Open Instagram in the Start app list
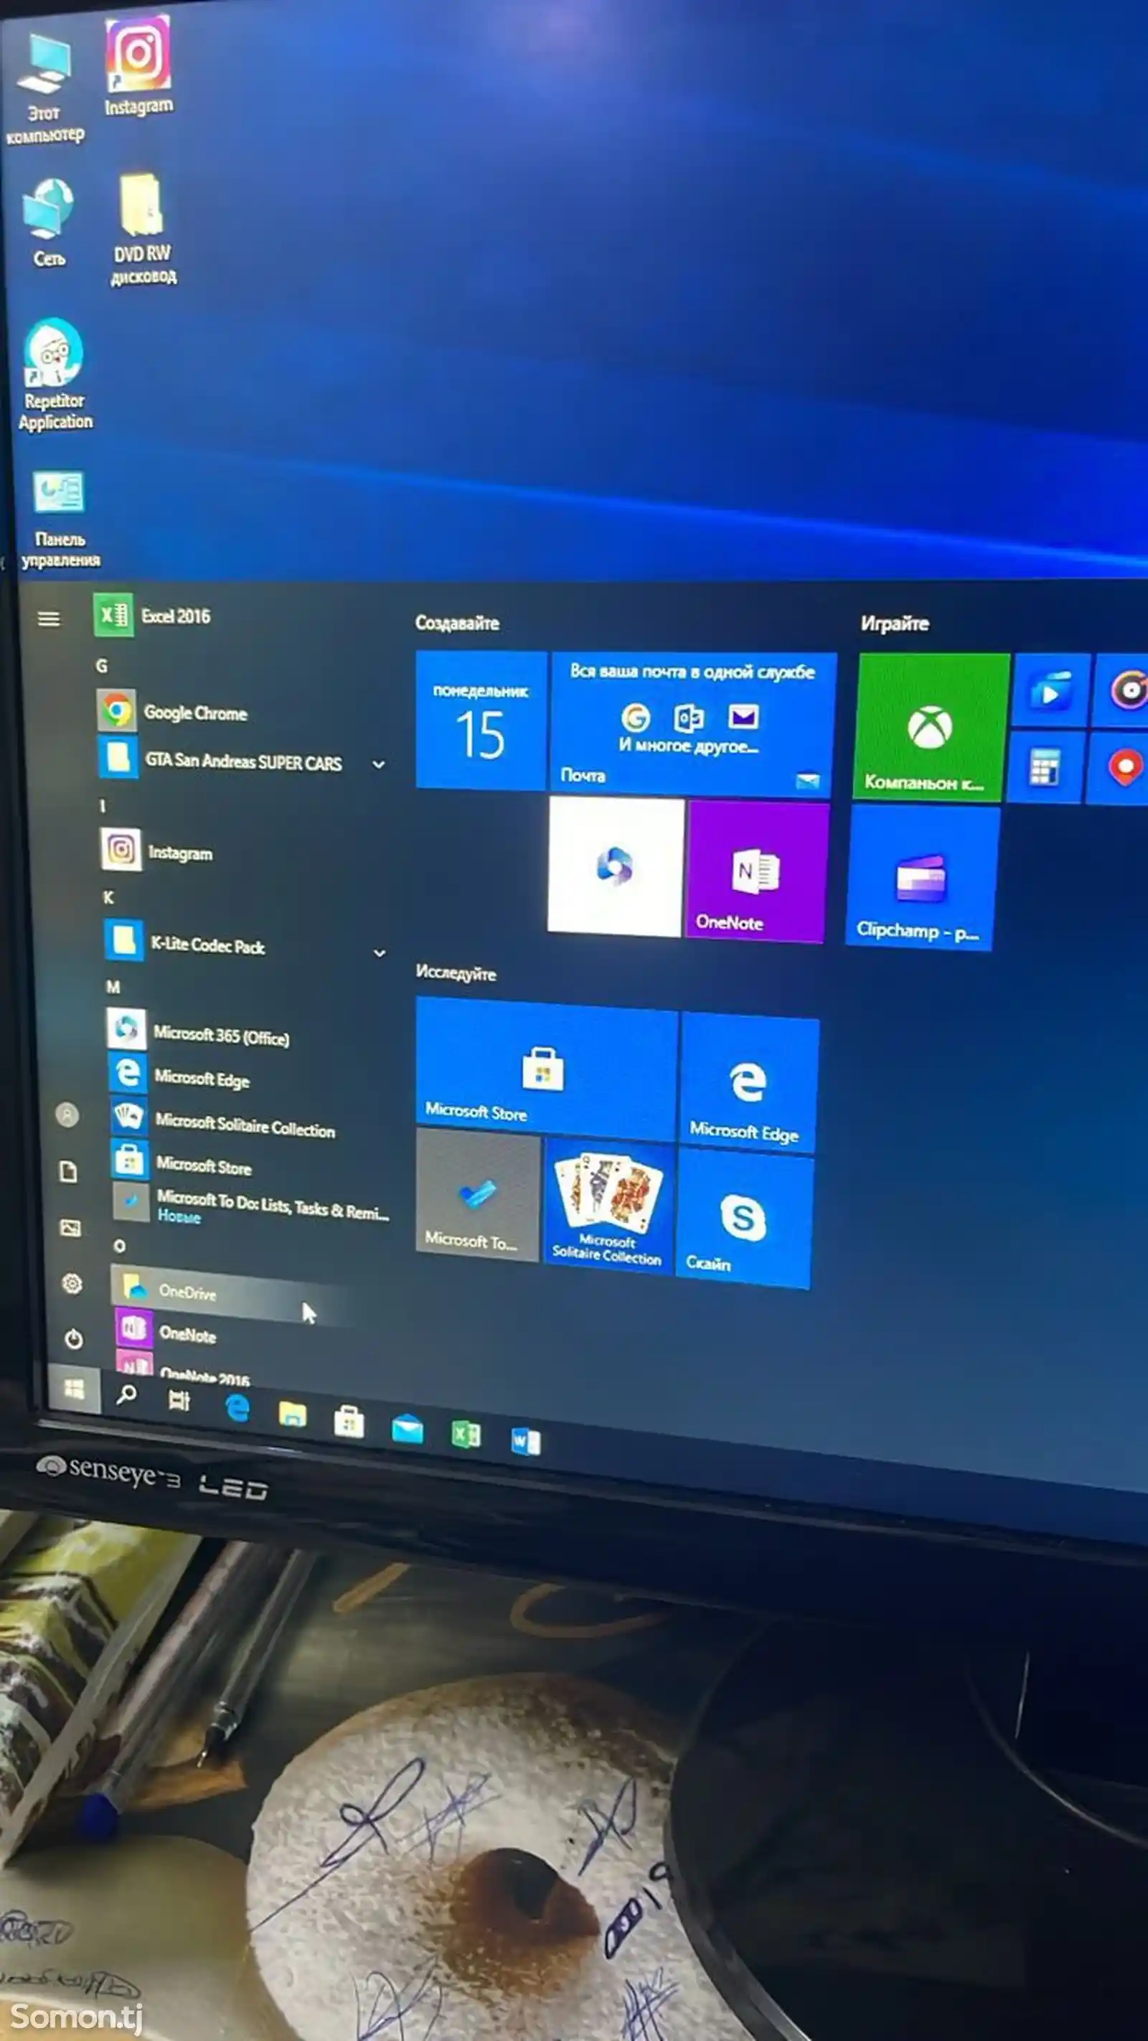 [159, 851]
